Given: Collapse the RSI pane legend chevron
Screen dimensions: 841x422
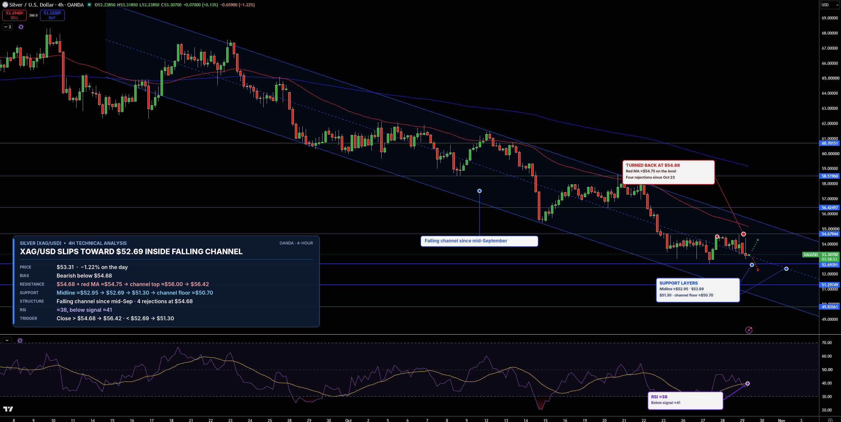Looking at the screenshot, I should tap(7, 340).
